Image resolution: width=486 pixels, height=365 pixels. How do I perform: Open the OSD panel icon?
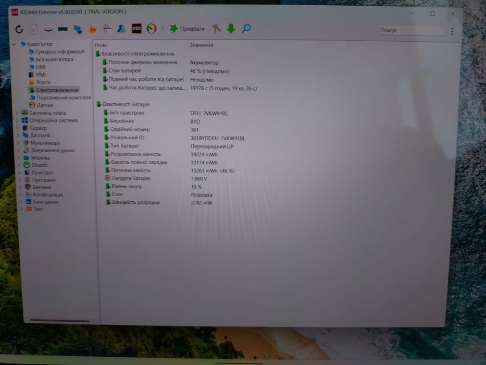[x=136, y=29]
